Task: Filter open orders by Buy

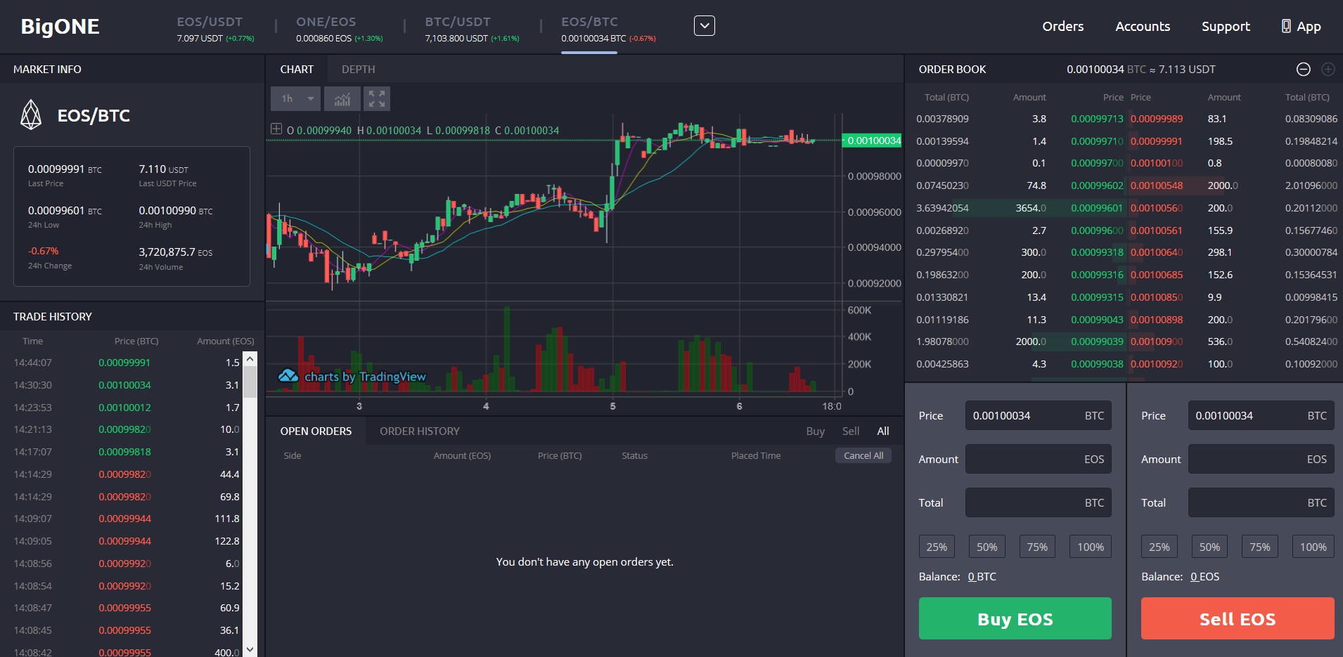Action: 815,431
